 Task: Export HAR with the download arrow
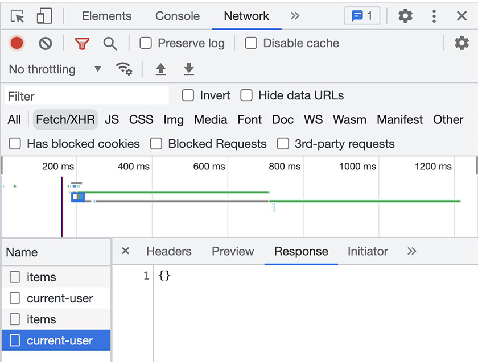pos(189,69)
